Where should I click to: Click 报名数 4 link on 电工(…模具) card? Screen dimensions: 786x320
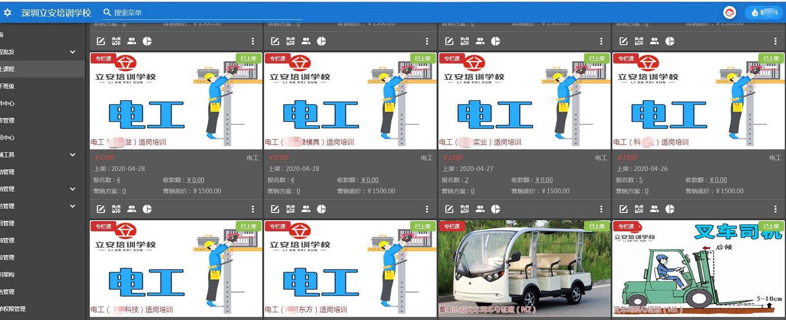tap(292, 180)
